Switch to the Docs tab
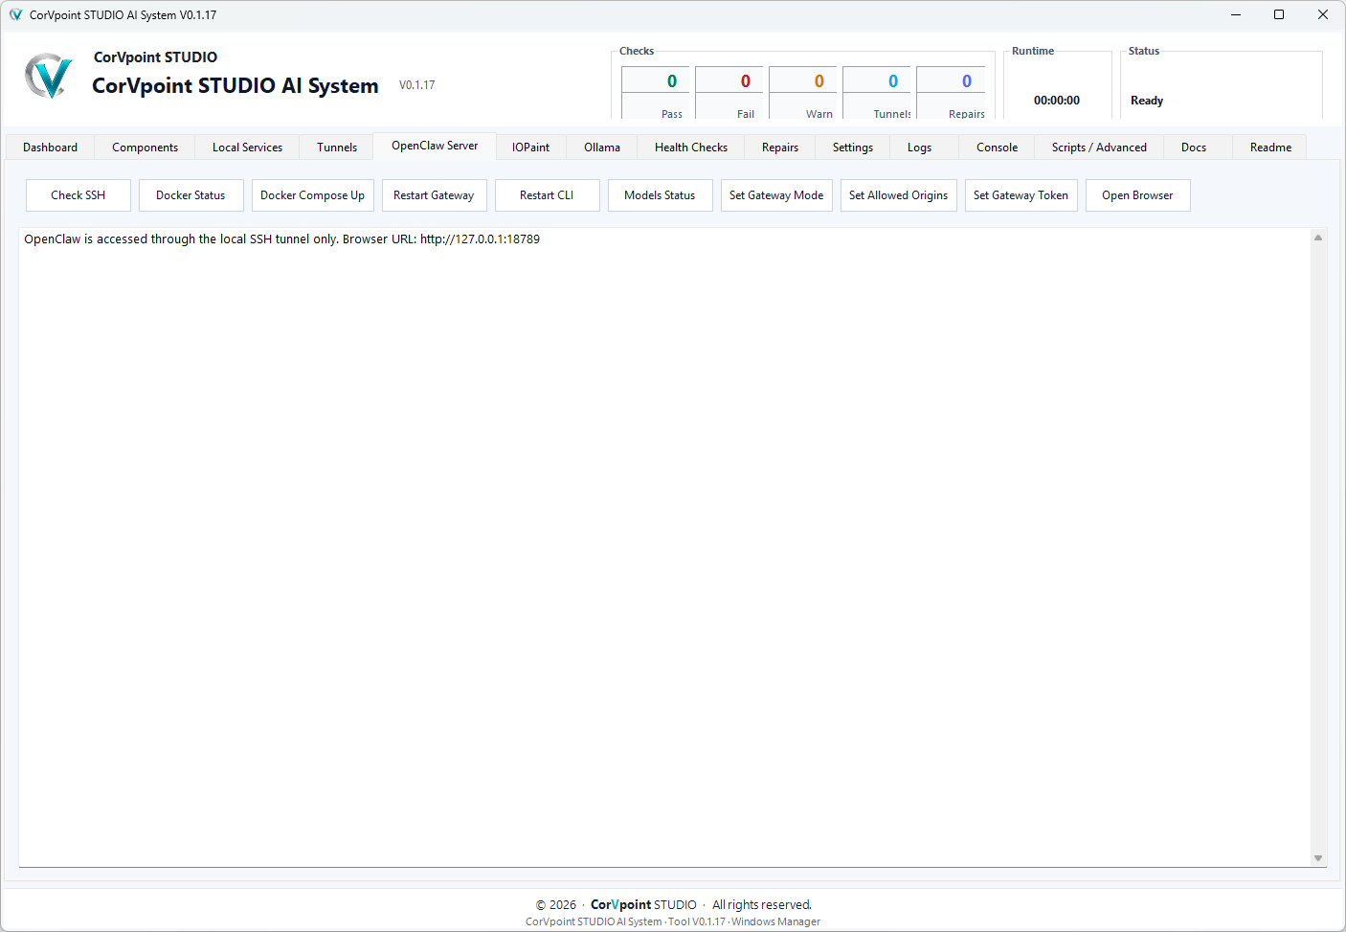 (1194, 148)
